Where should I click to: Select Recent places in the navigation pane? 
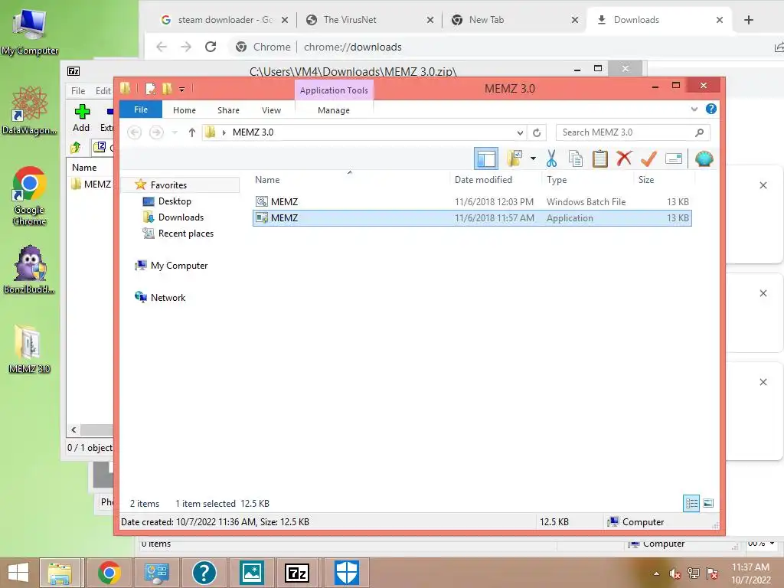click(185, 233)
